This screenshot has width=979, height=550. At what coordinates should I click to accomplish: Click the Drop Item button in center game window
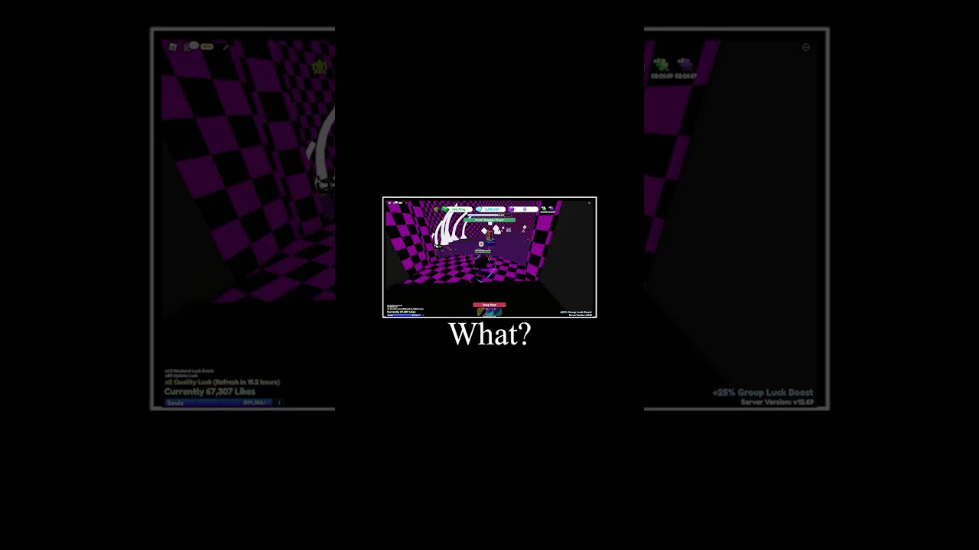[x=489, y=305]
